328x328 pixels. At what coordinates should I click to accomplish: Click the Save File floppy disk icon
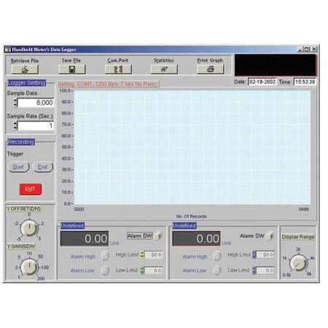coord(72,69)
